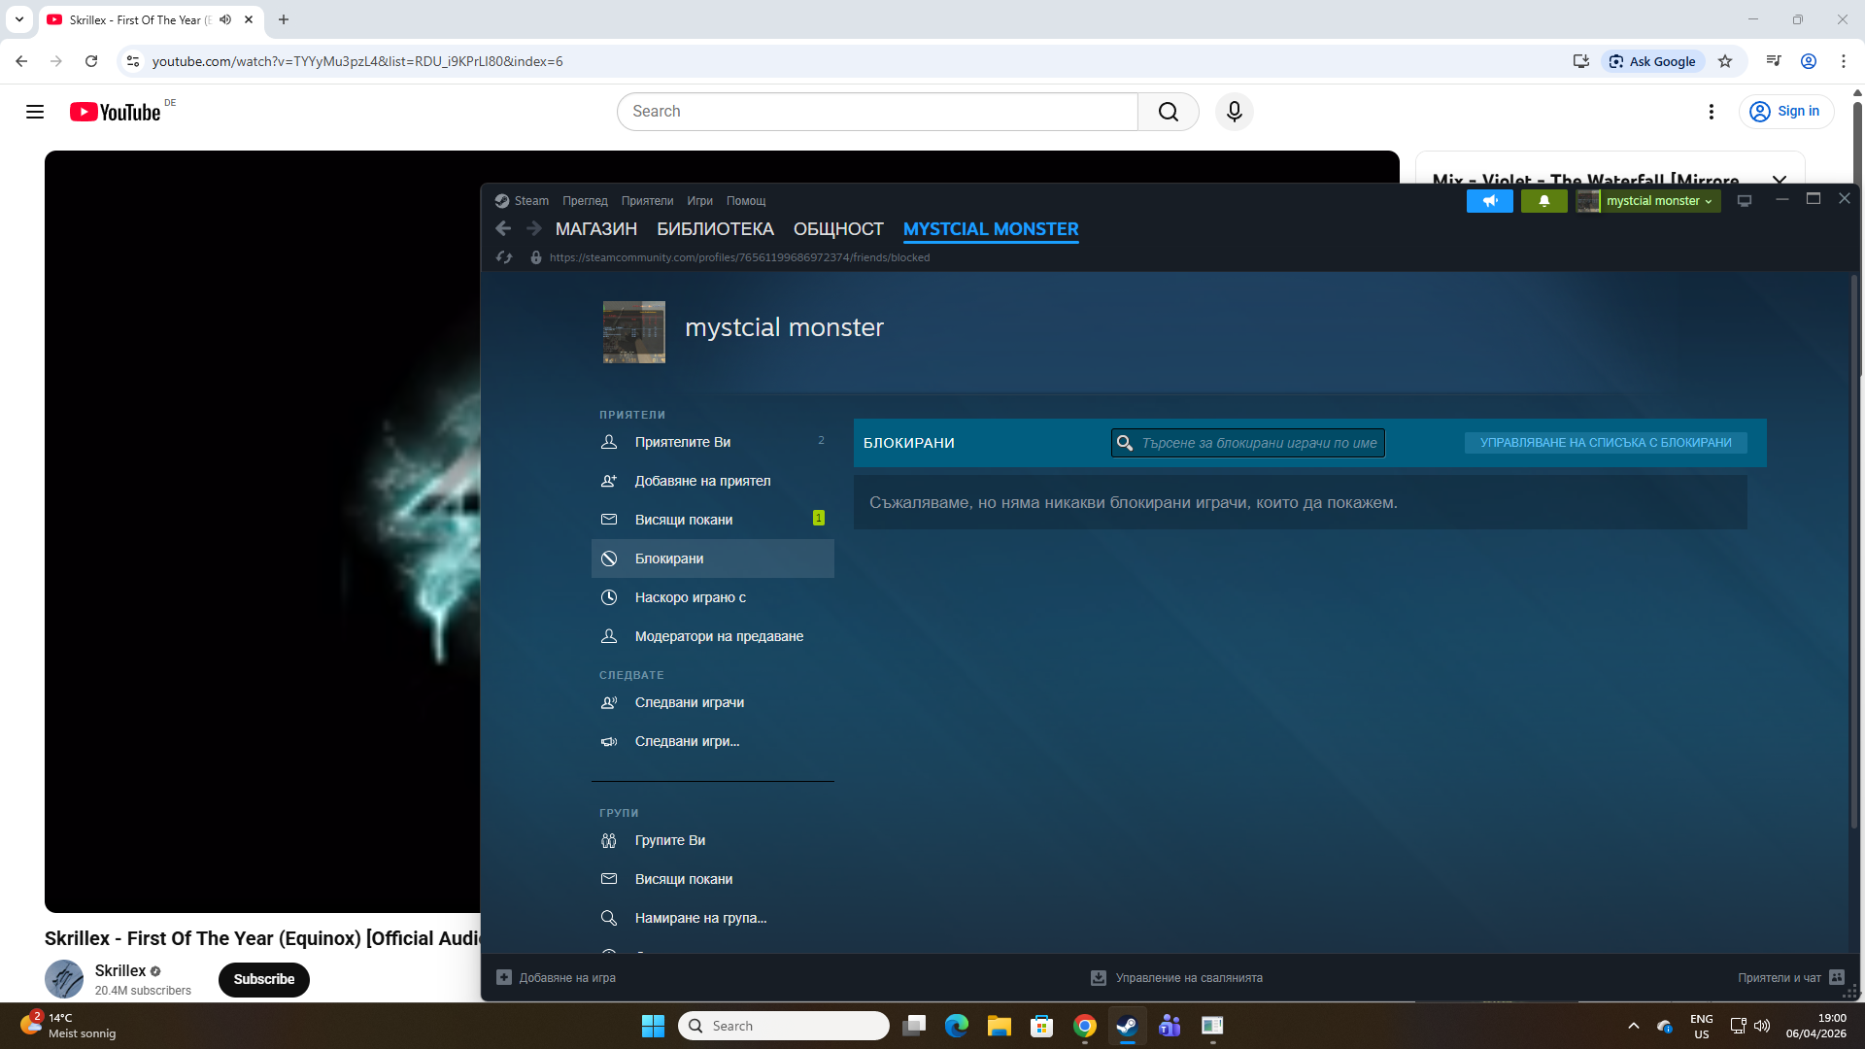
Task: Switch to the ОБЩНОСТ tab
Action: [838, 229]
